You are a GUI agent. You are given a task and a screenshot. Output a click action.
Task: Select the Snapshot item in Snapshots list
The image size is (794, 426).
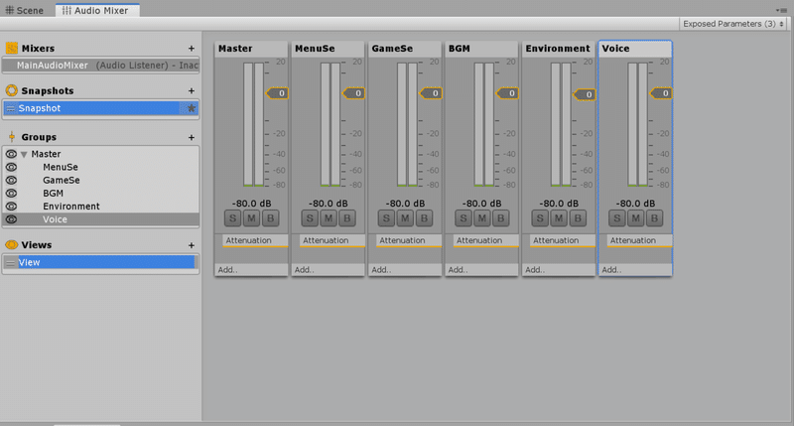pyautogui.click(x=101, y=108)
